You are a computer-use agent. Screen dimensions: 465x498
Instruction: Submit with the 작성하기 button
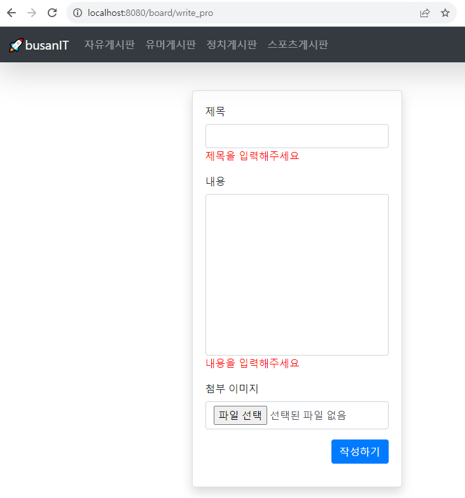(360, 452)
